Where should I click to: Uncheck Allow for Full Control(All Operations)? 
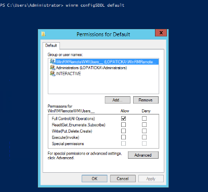click(x=123, y=119)
